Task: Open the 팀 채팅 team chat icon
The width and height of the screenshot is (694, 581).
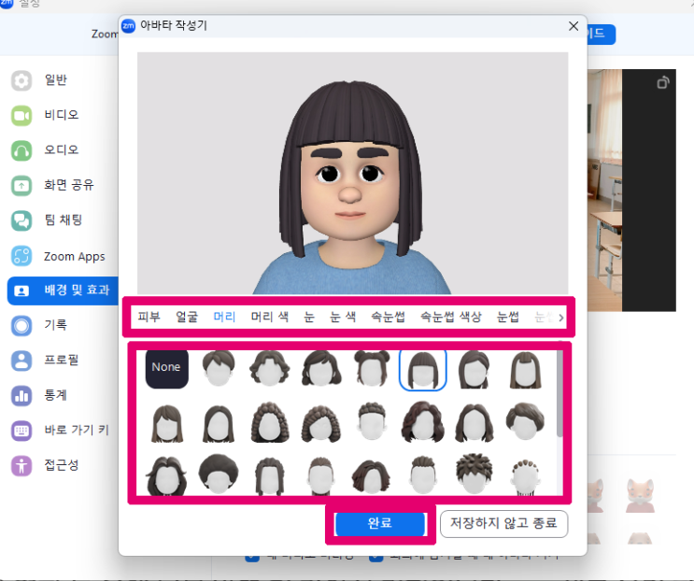Action: (21, 220)
